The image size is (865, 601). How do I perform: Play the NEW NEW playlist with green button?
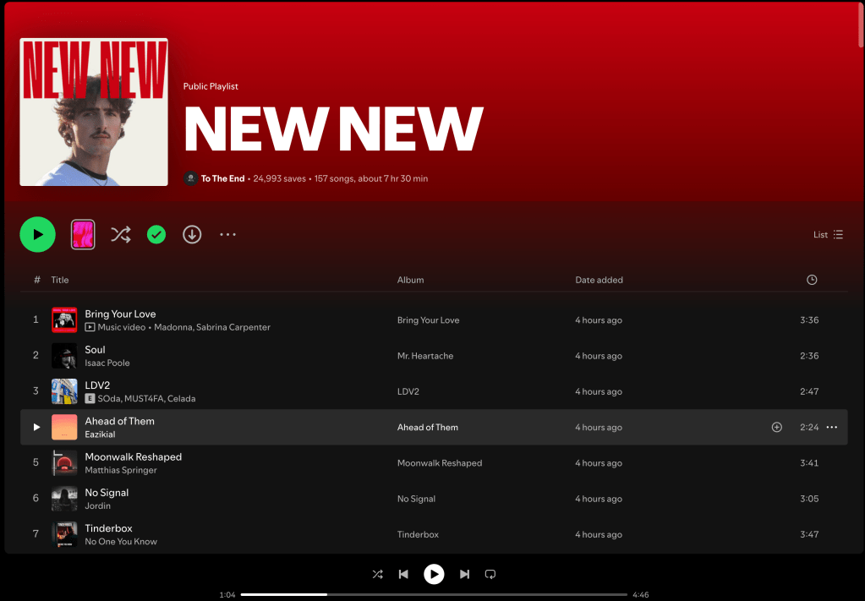pyautogui.click(x=37, y=234)
